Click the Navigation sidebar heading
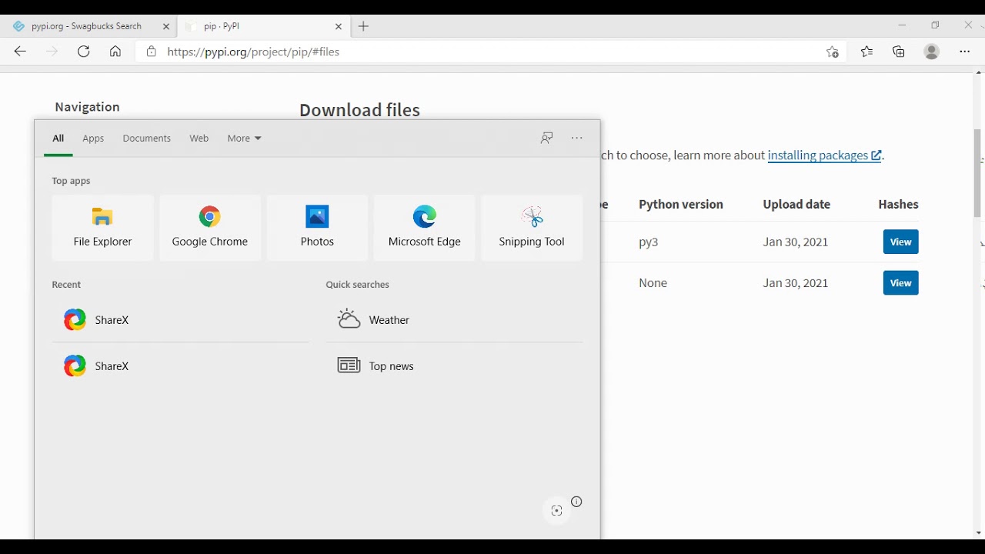The width and height of the screenshot is (985, 554). click(87, 107)
